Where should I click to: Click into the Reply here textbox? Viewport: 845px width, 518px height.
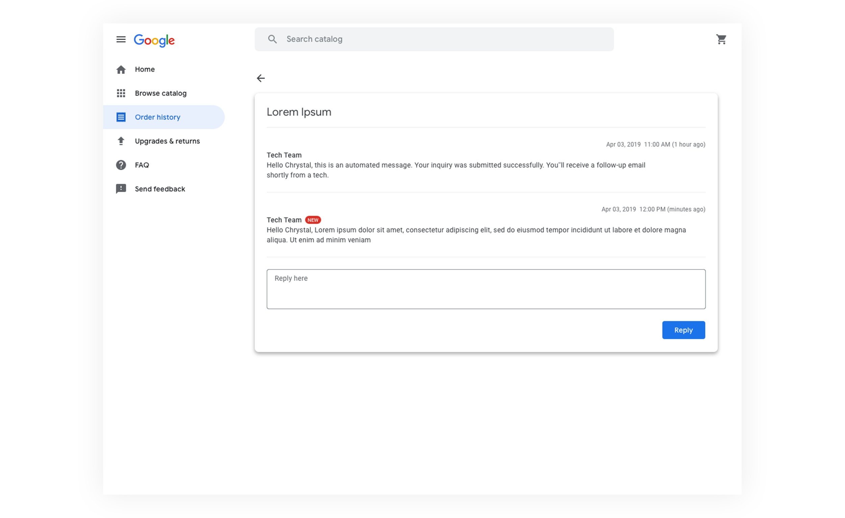(486, 289)
